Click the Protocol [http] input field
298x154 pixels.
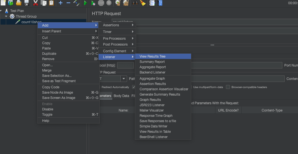point(125,65)
